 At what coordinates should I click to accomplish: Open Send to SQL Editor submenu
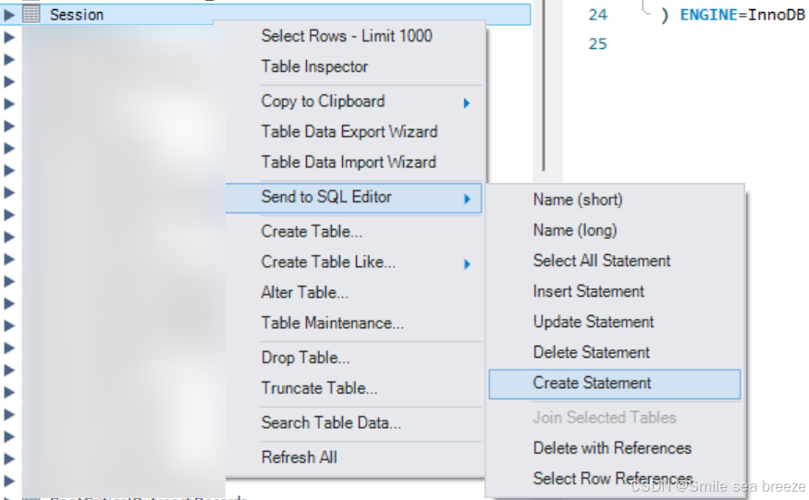click(x=353, y=198)
